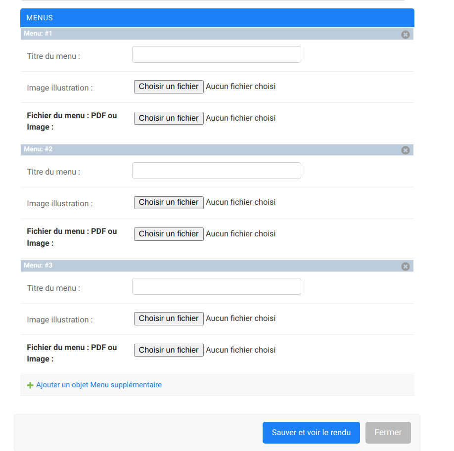The width and height of the screenshot is (454, 451).
Task: Click the green plus icon to add menu
Action: (x=30, y=385)
